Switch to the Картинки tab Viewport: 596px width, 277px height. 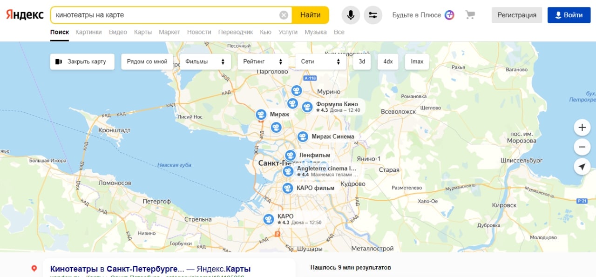(x=88, y=32)
